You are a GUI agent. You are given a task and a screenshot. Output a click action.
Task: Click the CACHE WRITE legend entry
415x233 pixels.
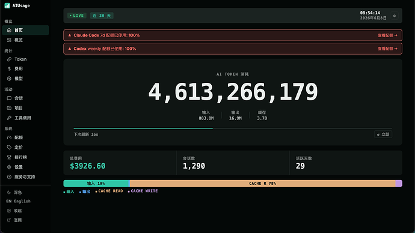coord(143,191)
